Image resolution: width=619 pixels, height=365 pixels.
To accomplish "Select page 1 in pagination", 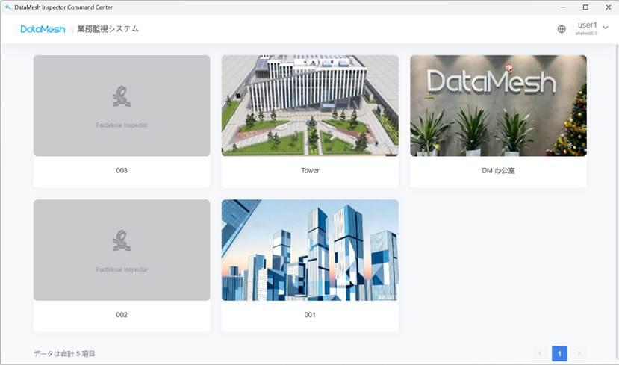I will (559, 353).
